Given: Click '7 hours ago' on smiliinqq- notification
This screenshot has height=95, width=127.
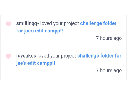Looking at the screenshot, I should (109, 38).
